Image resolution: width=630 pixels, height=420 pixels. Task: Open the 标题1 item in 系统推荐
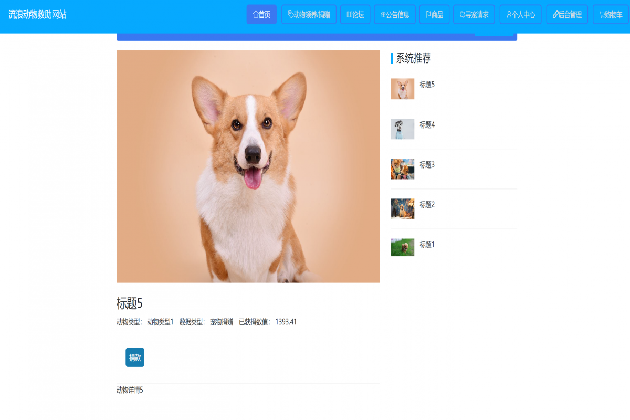426,245
